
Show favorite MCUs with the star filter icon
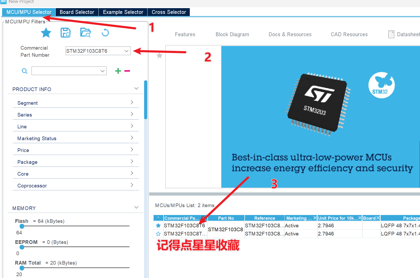tap(46, 33)
